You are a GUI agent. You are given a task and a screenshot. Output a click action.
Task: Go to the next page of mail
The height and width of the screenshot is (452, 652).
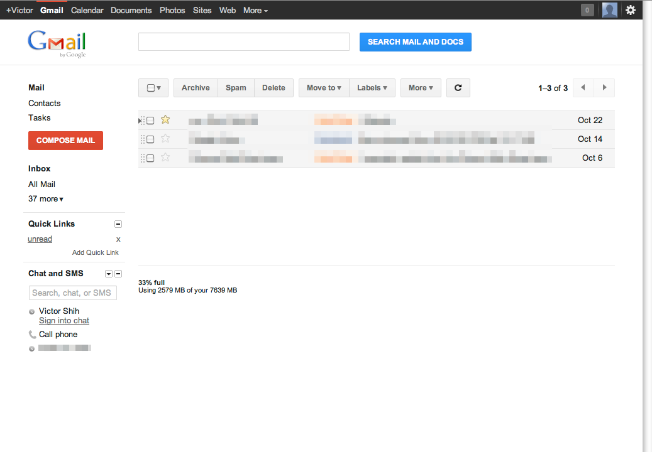pyautogui.click(x=604, y=88)
